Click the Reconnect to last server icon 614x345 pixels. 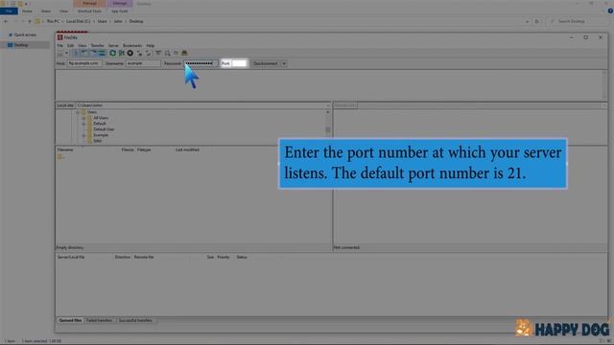pos(149,54)
